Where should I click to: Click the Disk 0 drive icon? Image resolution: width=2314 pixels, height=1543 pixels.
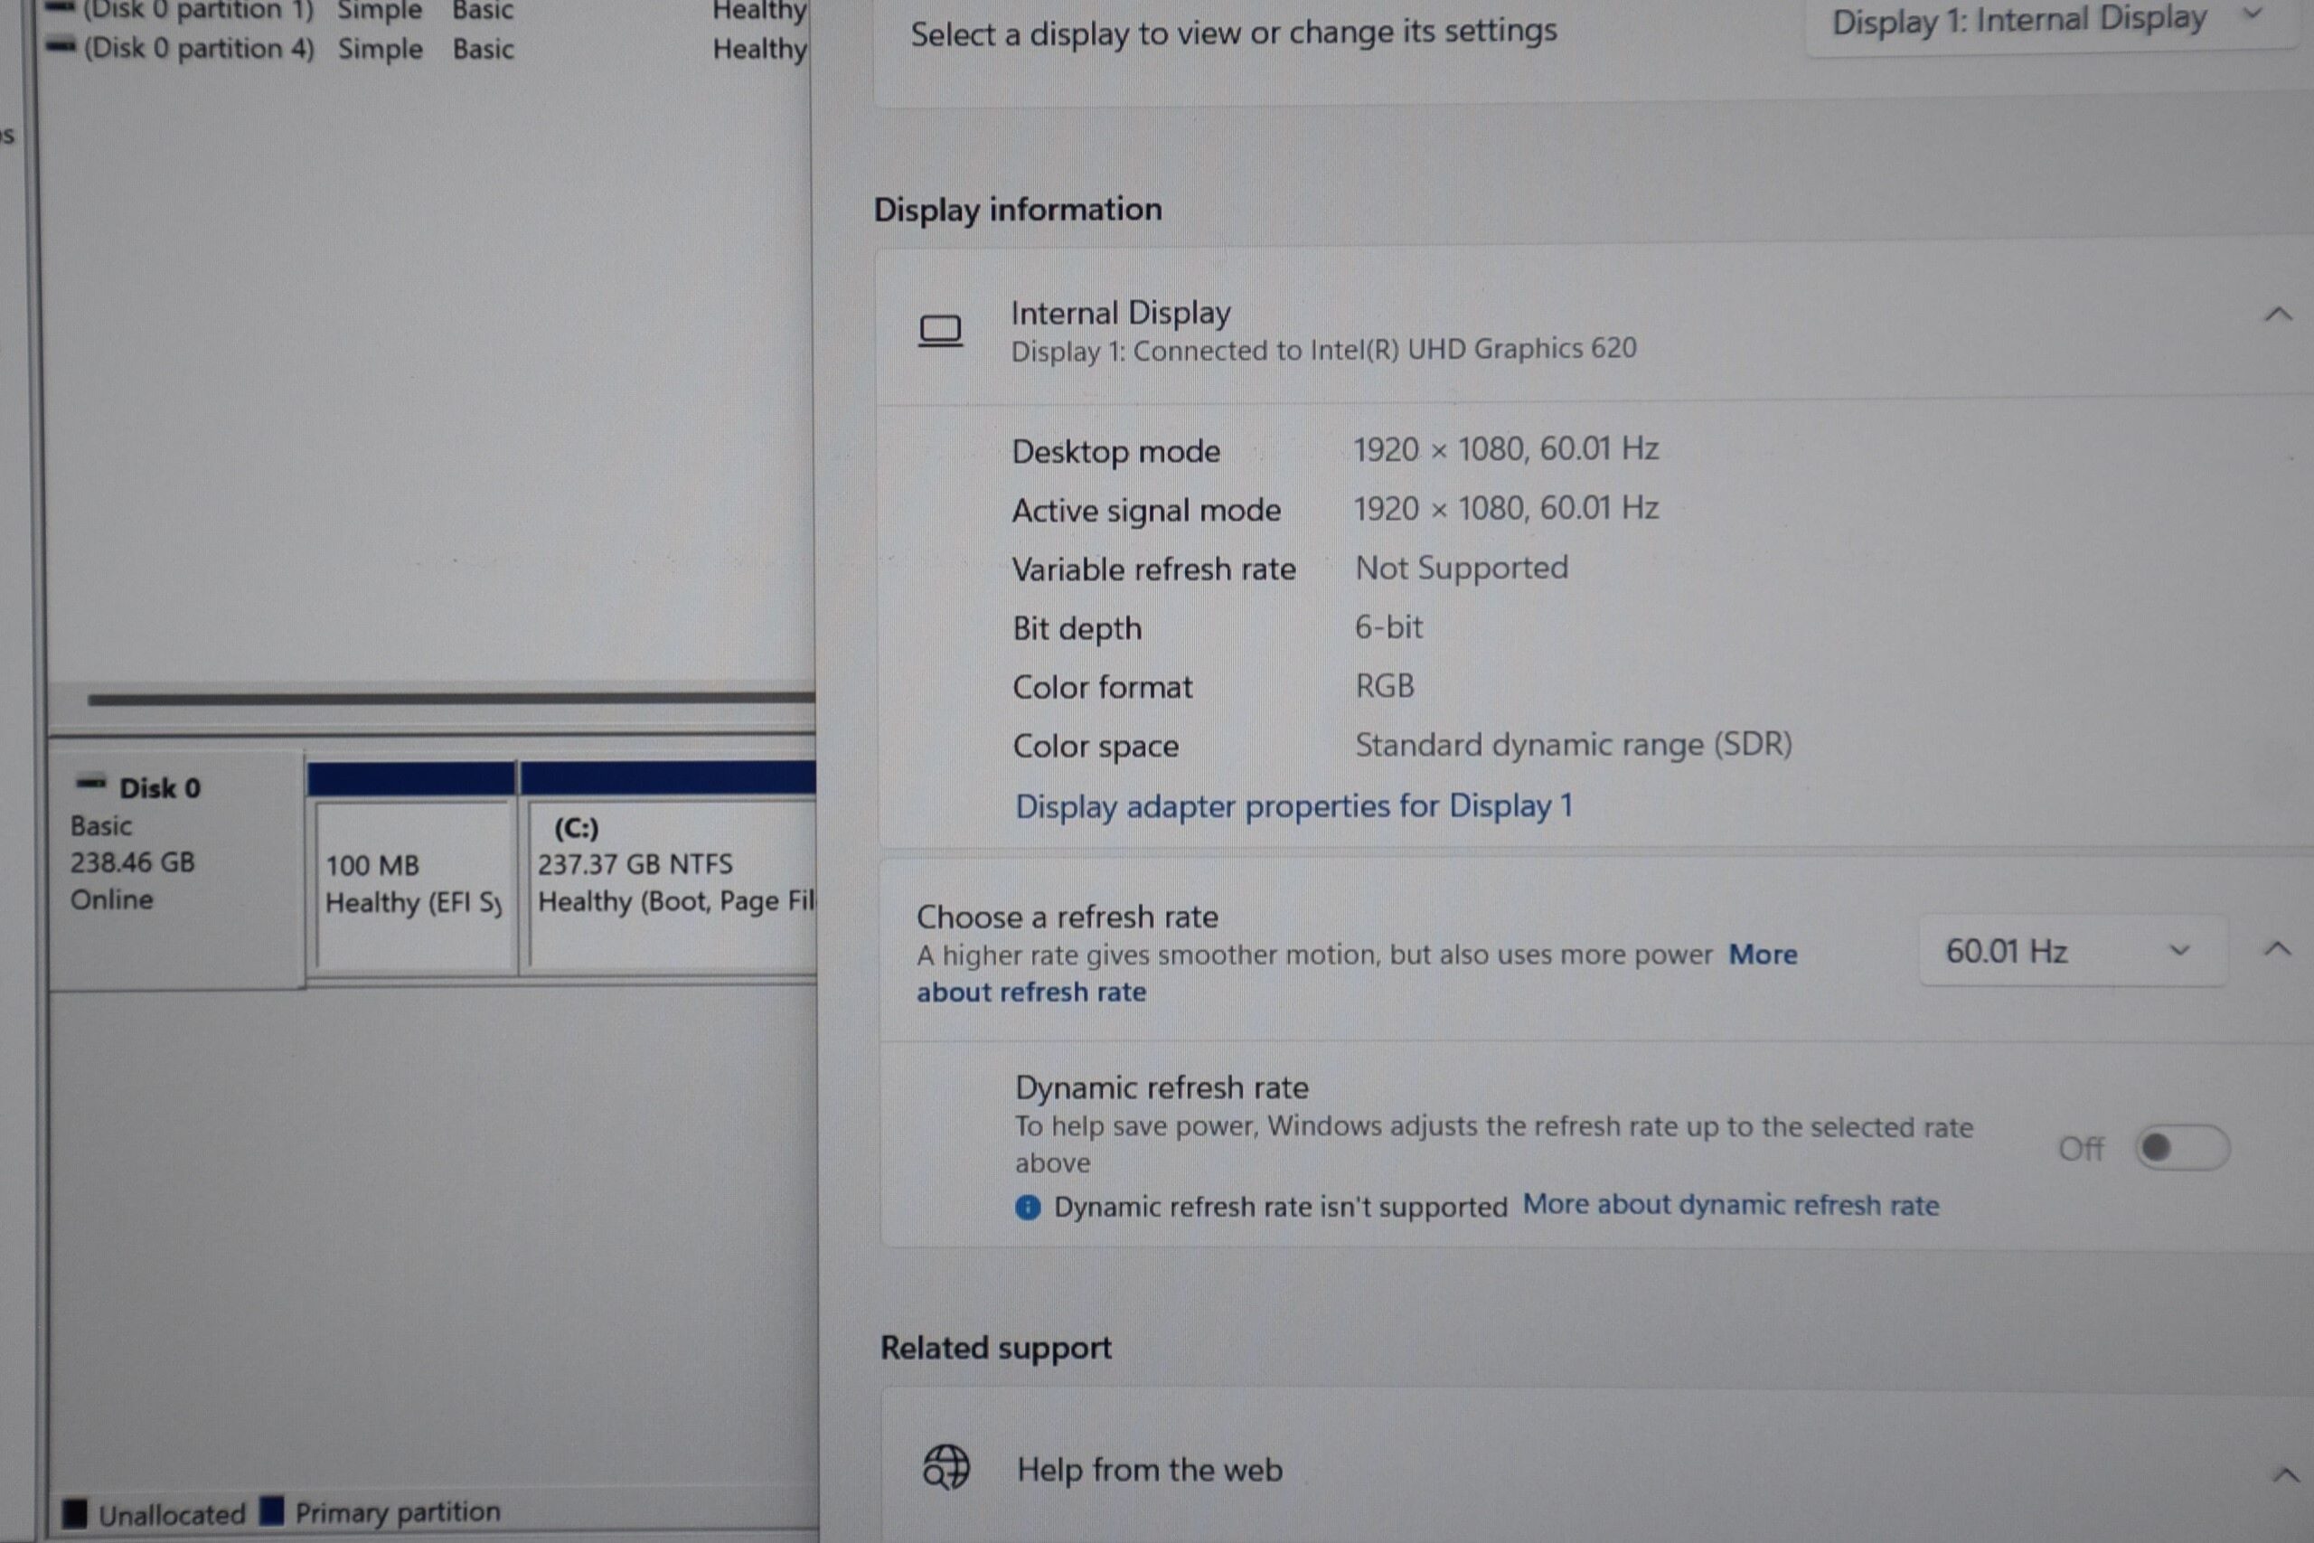click(x=90, y=785)
